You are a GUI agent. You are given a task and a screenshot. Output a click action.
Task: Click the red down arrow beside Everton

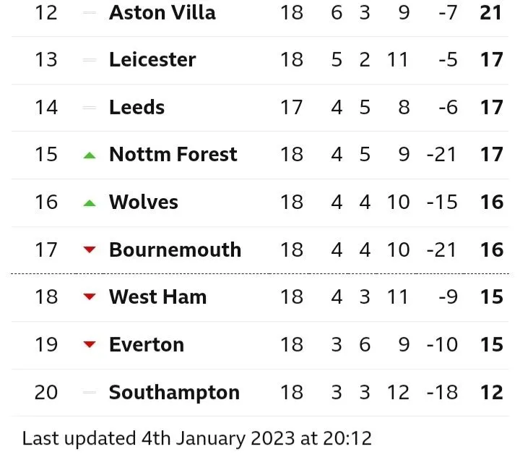[90, 345]
